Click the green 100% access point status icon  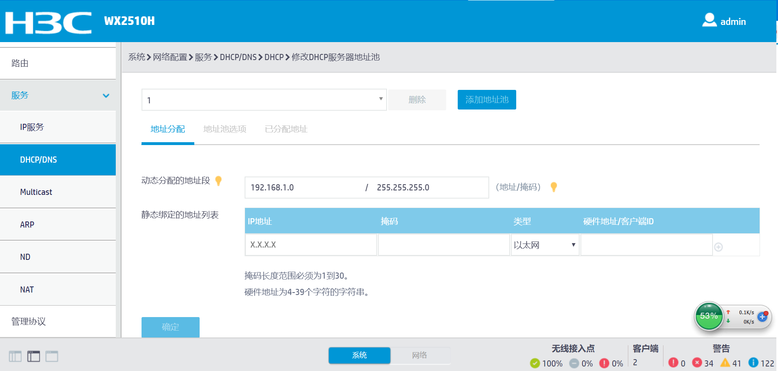[535, 363]
